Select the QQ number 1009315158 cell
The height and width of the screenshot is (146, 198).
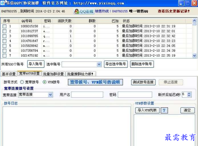click(x=29, y=26)
